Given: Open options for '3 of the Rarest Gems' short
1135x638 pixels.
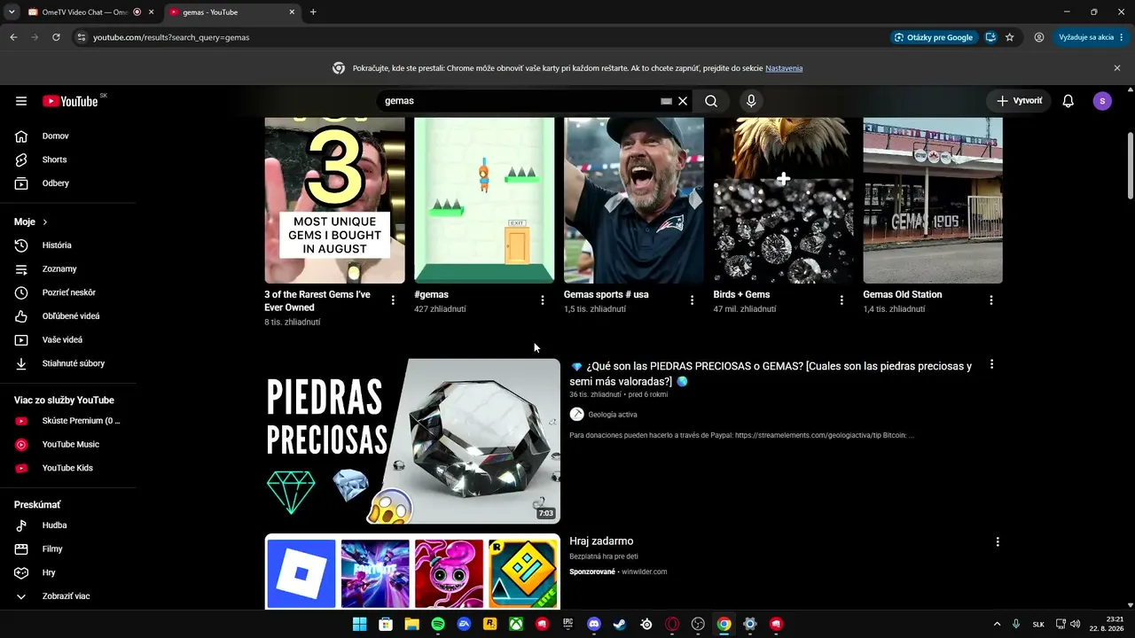Looking at the screenshot, I should [x=393, y=300].
